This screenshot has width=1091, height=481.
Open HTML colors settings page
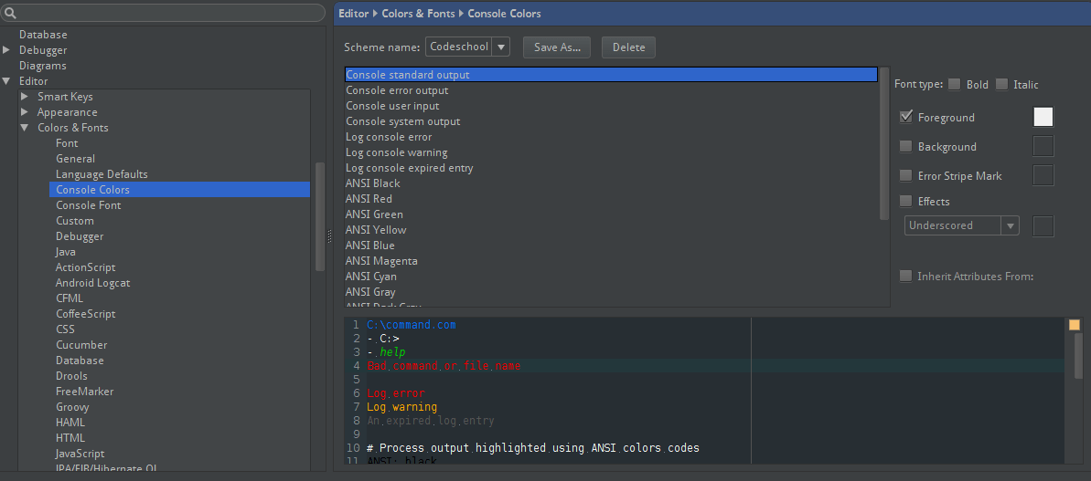(70, 437)
